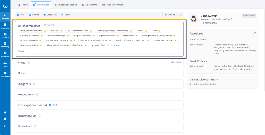Click Edit link in Facesheet
The width and height of the screenshot is (265, 135).
pos(254,33)
